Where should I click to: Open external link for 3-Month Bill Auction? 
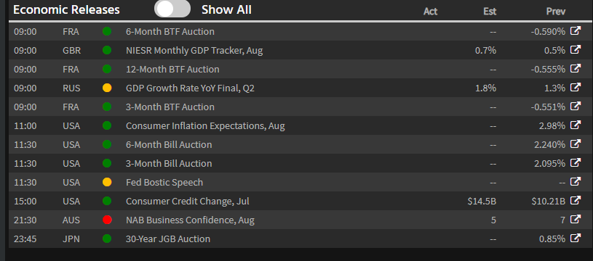click(x=576, y=162)
